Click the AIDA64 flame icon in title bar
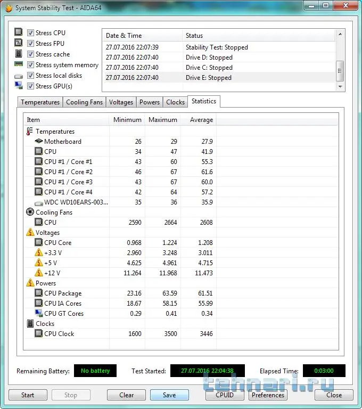 (x=9, y=8)
